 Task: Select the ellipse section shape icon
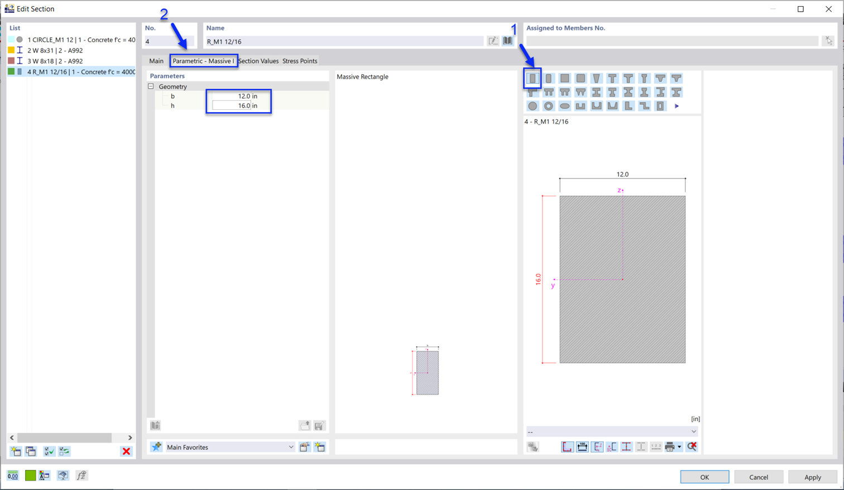click(565, 106)
